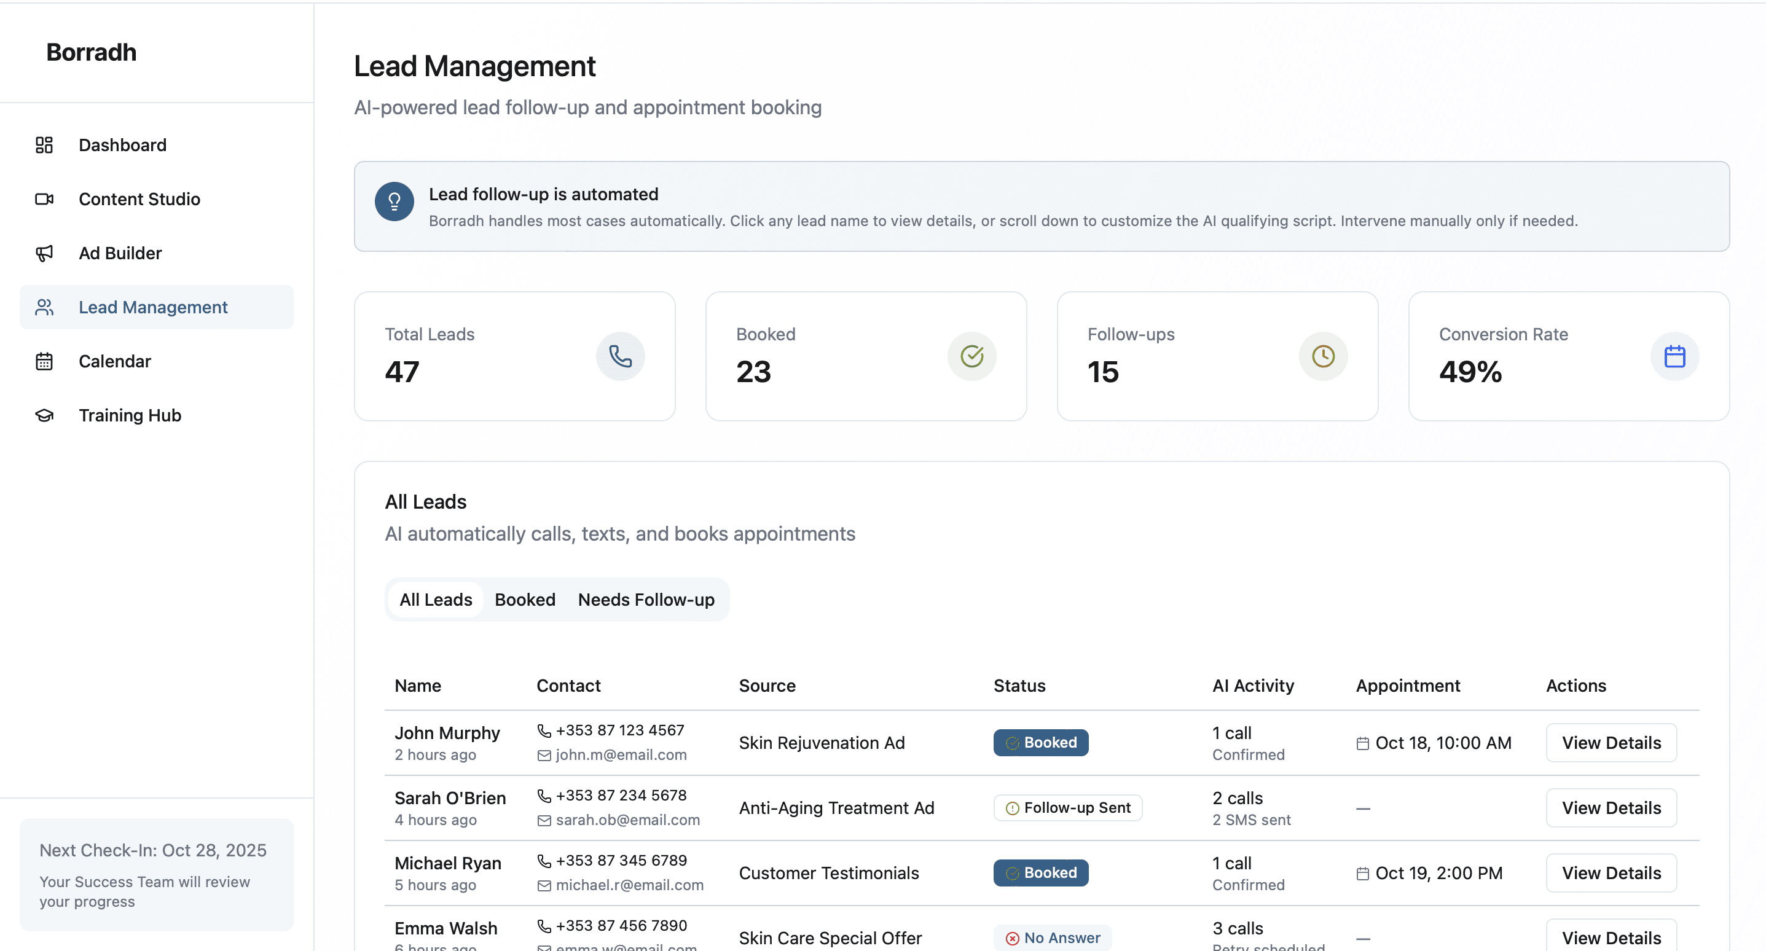Click the phone icon on Total Leads card
This screenshot has height=951, width=1766.
point(621,356)
